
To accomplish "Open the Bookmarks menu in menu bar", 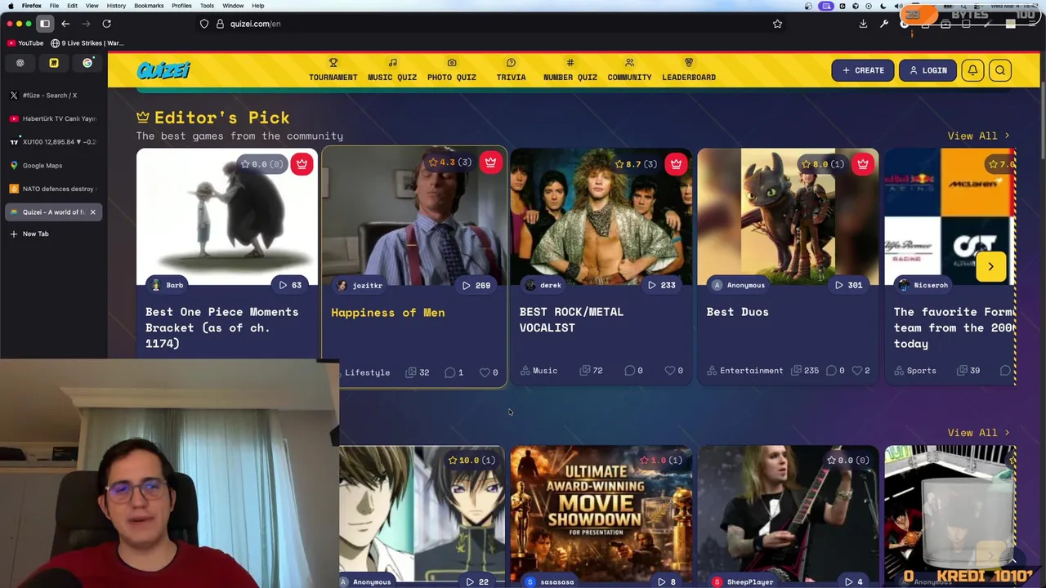I will (149, 6).
